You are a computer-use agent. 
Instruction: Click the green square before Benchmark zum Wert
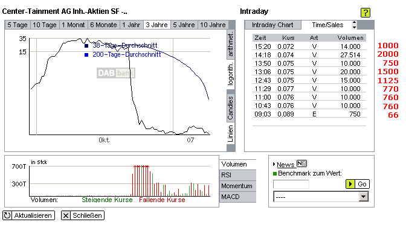point(275,174)
